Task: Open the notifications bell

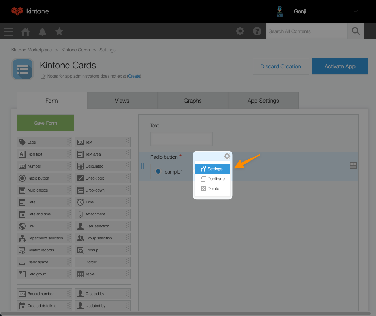Action: [x=42, y=31]
